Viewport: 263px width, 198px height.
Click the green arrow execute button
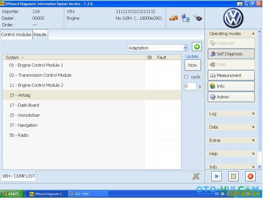tap(197, 46)
